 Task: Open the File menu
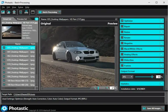(x=3, y=7)
